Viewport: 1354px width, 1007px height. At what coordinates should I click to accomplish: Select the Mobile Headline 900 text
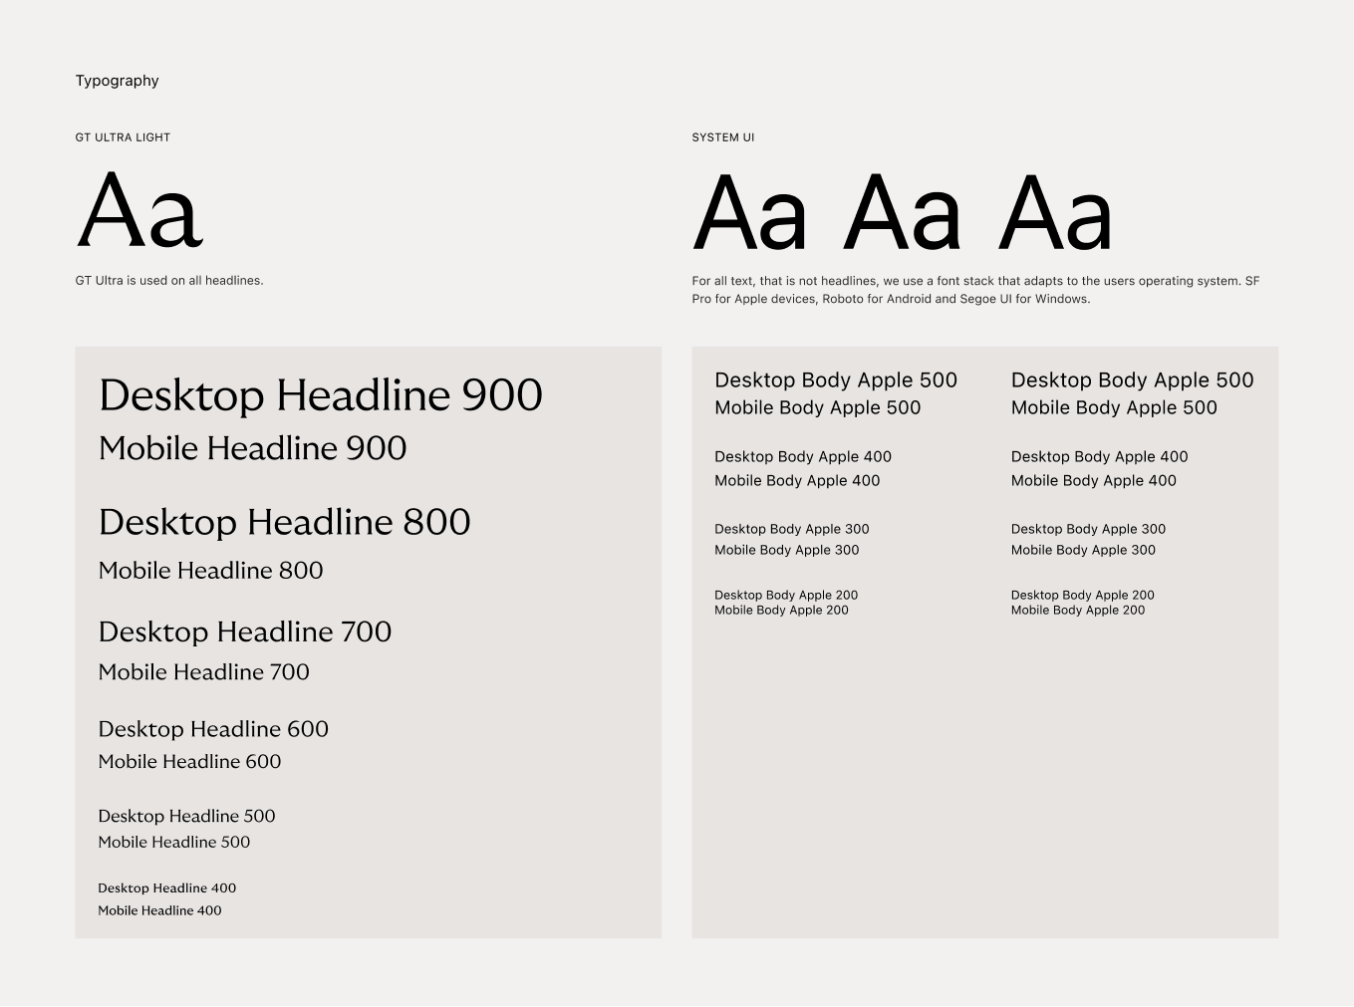[x=252, y=448]
